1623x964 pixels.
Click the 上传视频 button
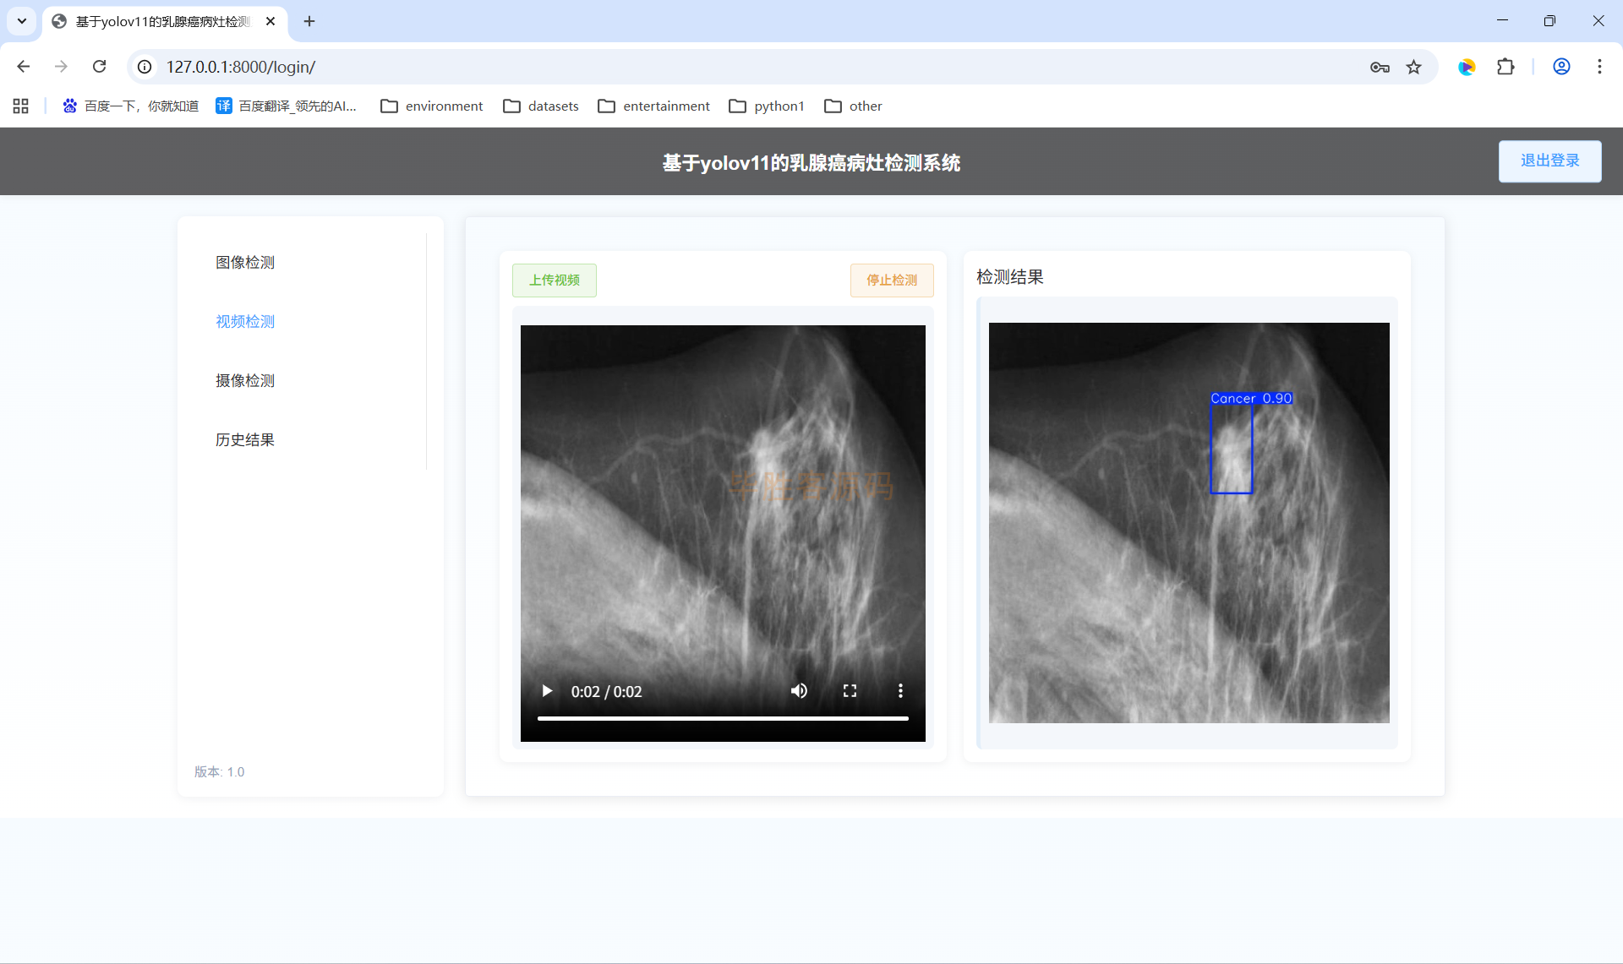point(555,280)
